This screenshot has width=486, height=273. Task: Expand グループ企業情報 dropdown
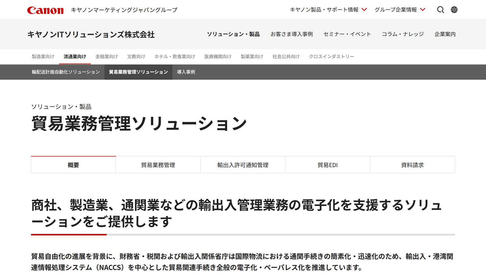[x=400, y=10]
